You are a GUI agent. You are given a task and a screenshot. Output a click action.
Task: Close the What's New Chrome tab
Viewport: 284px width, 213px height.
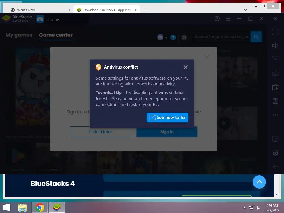(69, 10)
